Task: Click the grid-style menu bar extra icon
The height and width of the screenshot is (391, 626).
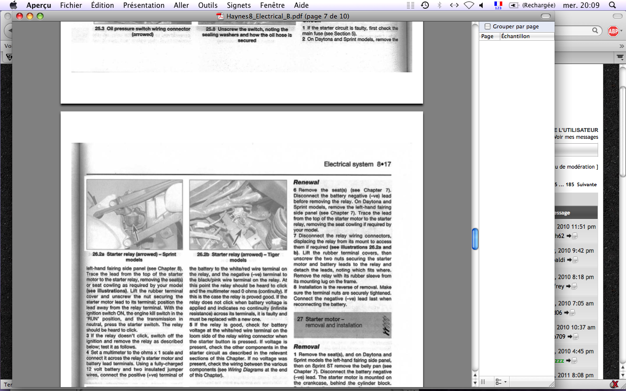Action: [410, 5]
